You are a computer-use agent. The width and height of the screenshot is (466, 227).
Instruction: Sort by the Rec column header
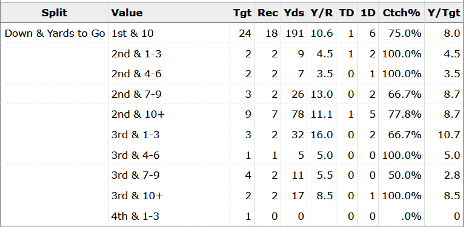point(267,13)
